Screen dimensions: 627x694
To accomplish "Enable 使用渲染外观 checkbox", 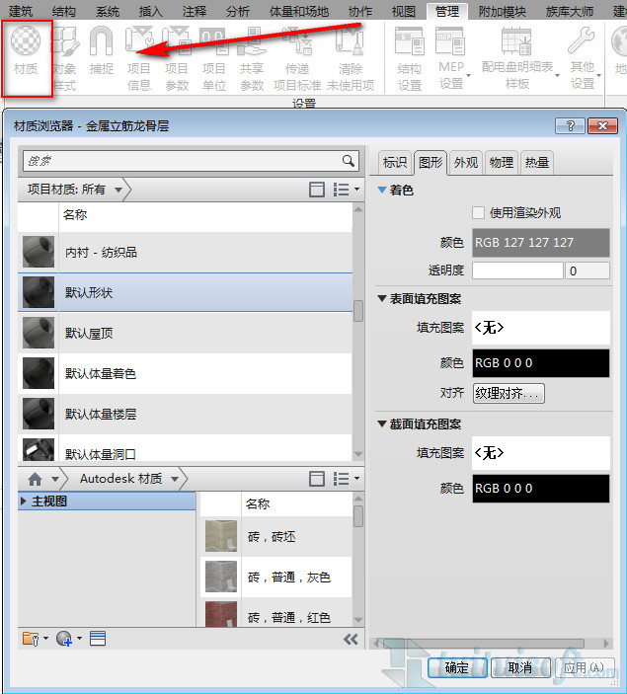I will (x=478, y=213).
